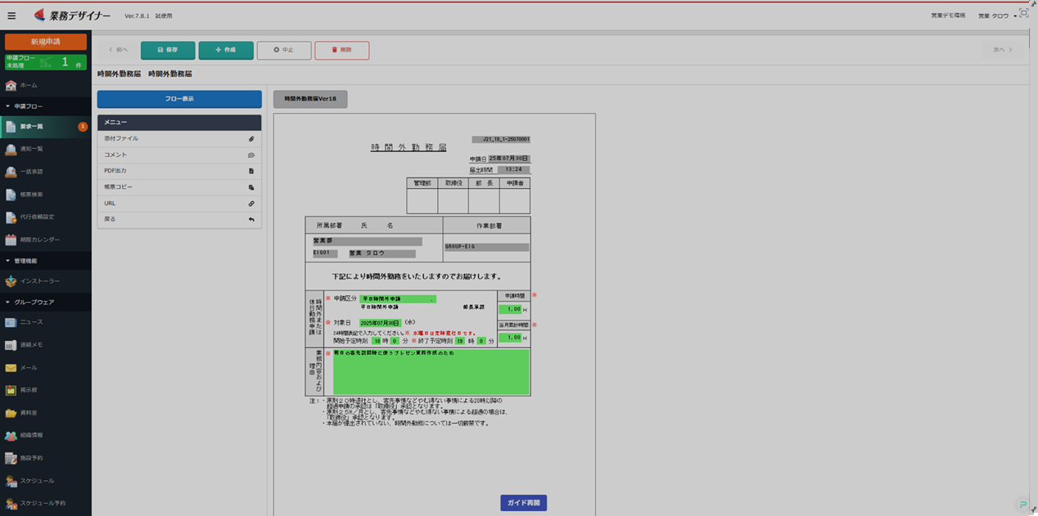
Task: Open 代行依頼設定 in the sidebar
Action: coord(46,217)
